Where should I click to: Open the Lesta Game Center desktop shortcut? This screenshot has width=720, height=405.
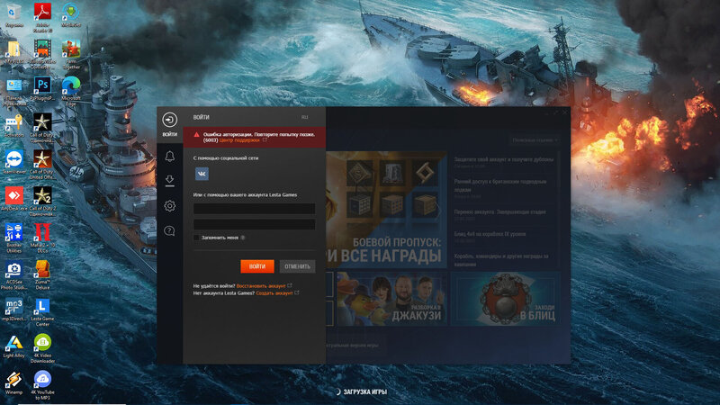coord(42,311)
